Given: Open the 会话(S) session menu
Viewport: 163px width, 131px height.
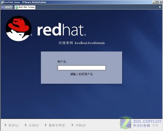Looking at the screenshot, I should pyautogui.click(x=34, y=125).
